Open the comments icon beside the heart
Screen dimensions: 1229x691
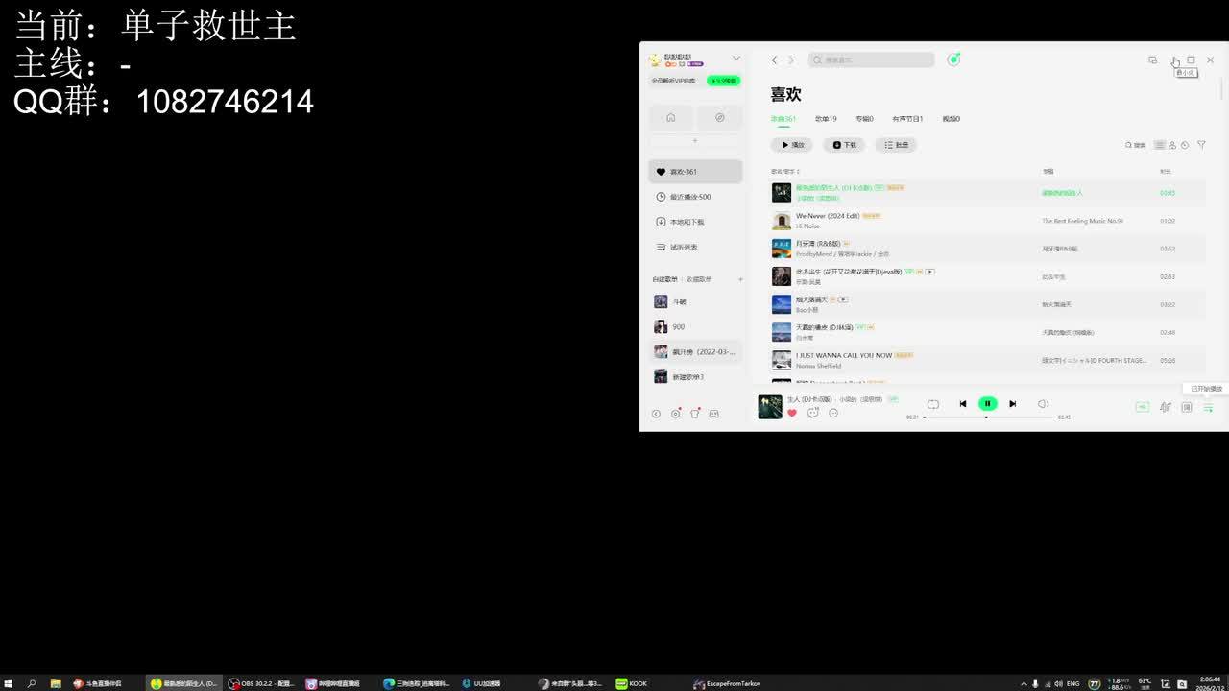(812, 413)
